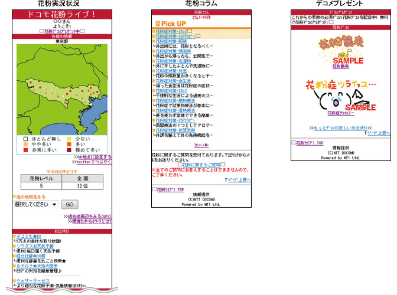
Task: Click the 花粉レベル table header cell
Action: coord(41,178)
